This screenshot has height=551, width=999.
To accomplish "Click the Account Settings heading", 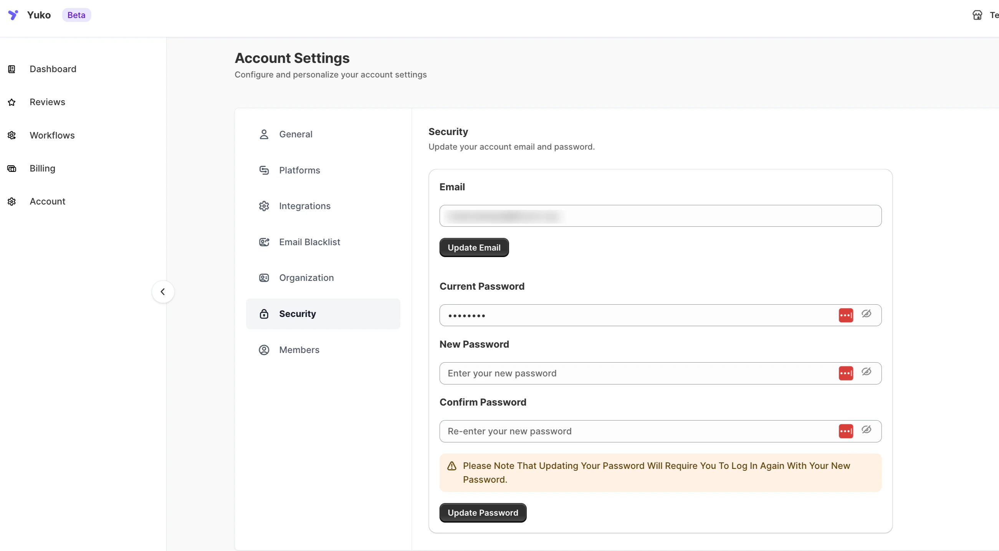I will (292, 58).
